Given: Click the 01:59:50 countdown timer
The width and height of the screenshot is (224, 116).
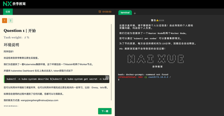Looking at the screenshot, I should tap(107, 12).
